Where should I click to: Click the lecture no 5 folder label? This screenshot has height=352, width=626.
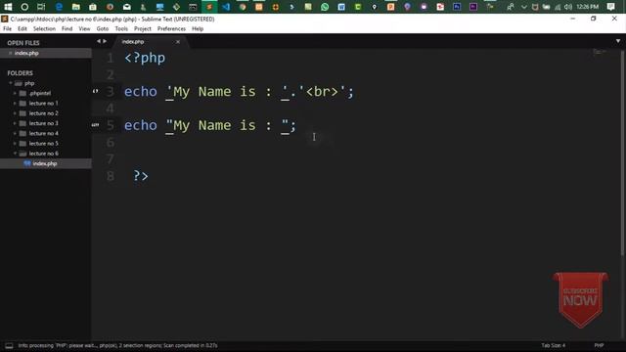[43, 144]
